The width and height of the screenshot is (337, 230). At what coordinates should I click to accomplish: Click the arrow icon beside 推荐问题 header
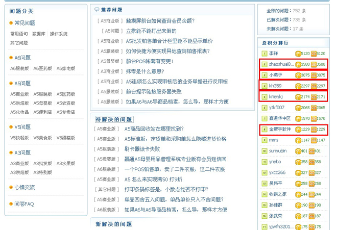pos(97,9)
